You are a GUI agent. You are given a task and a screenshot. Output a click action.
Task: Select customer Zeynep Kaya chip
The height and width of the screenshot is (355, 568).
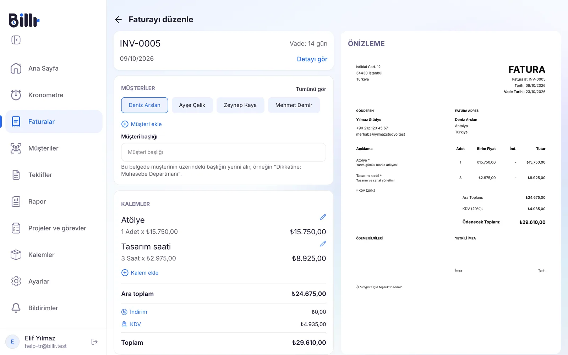(x=240, y=105)
